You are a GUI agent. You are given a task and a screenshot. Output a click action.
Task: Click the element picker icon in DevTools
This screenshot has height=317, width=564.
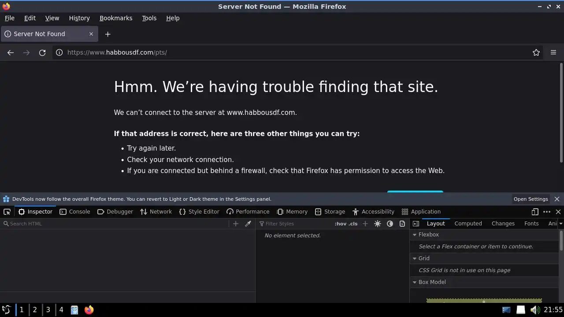7,212
